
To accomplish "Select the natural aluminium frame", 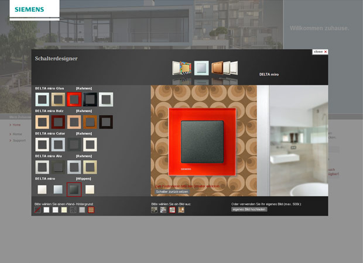I will (42, 167).
